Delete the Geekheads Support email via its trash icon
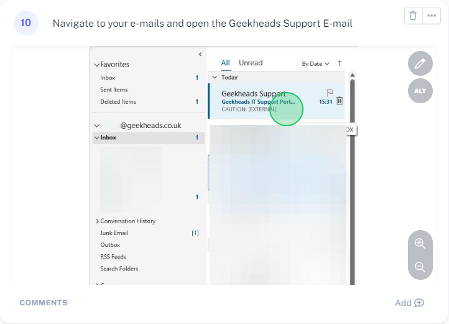Image resolution: width=449 pixels, height=324 pixels. [340, 101]
